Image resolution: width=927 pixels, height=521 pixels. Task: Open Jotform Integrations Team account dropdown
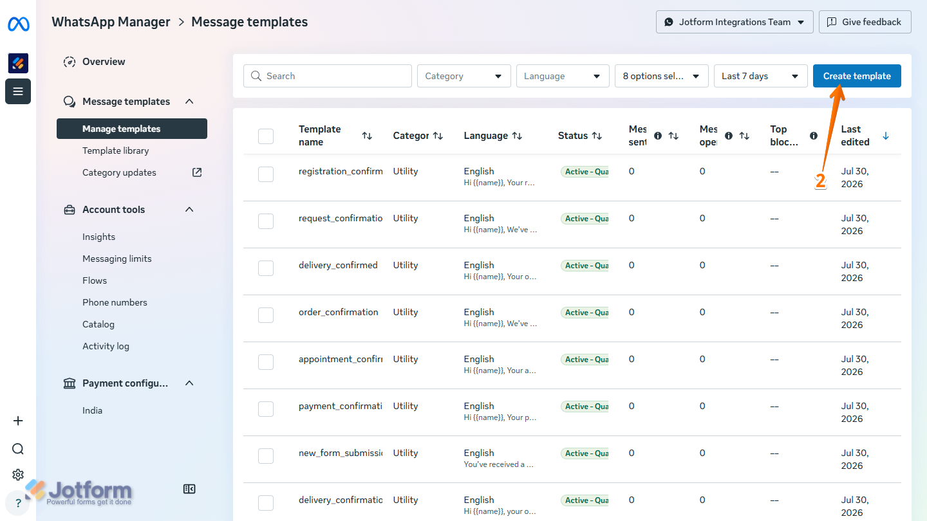point(735,22)
